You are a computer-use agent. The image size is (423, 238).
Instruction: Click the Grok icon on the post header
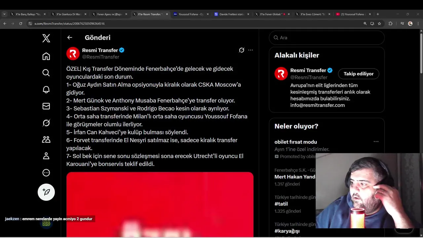242,50
